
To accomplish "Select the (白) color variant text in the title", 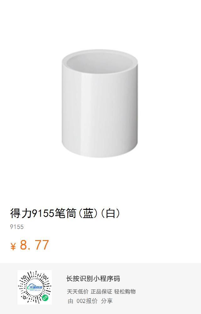I will (x=110, y=213).
